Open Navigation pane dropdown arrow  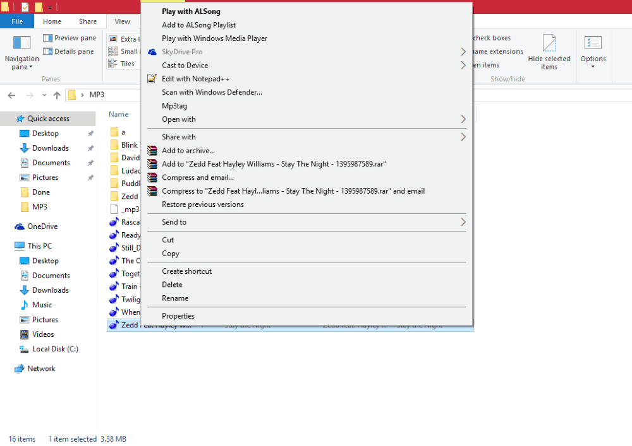pos(30,67)
